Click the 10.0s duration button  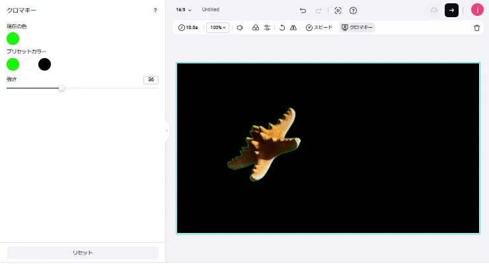pyautogui.click(x=188, y=28)
